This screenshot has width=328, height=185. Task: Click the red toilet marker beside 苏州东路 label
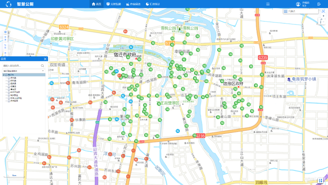(x=119, y=171)
